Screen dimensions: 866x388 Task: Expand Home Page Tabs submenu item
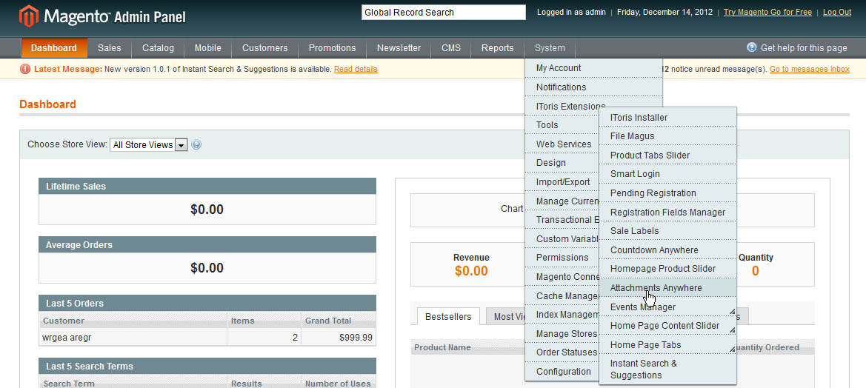(x=667, y=344)
